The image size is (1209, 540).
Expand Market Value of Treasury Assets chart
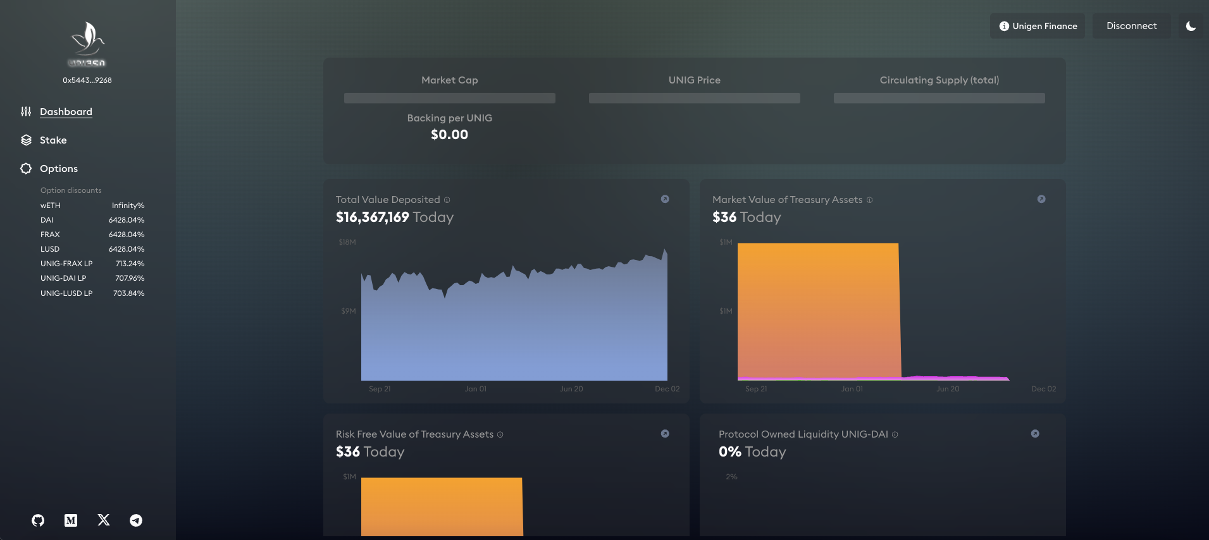click(x=1041, y=199)
